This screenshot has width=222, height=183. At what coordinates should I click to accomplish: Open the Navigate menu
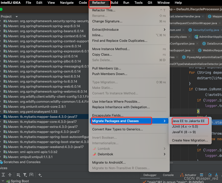tap(67, 3)
